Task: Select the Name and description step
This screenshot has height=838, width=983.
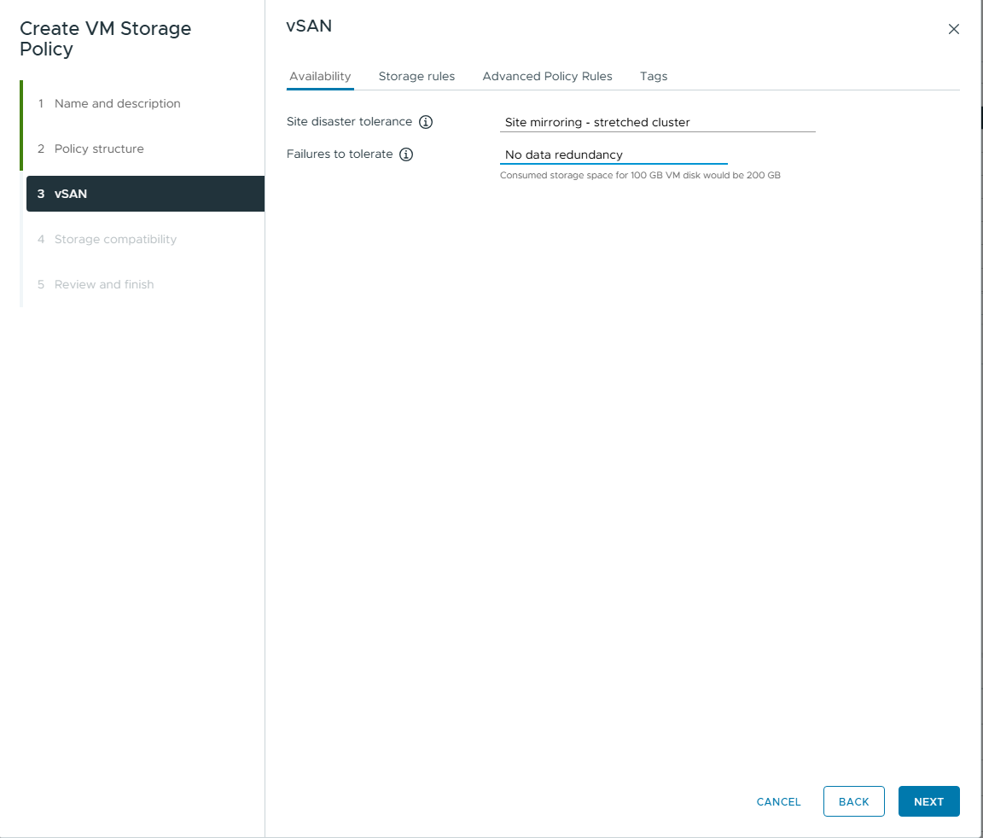Action: click(x=117, y=103)
